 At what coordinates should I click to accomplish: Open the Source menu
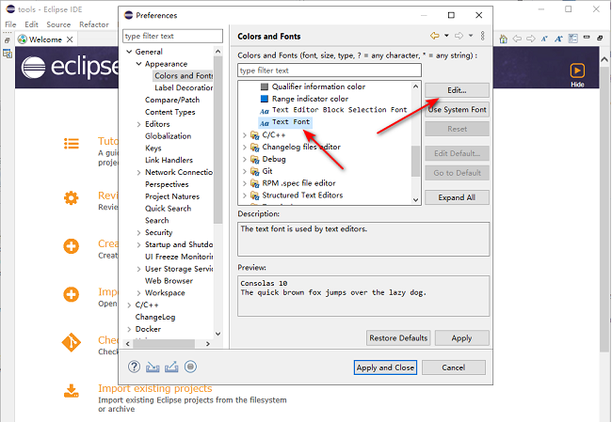(58, 24)
